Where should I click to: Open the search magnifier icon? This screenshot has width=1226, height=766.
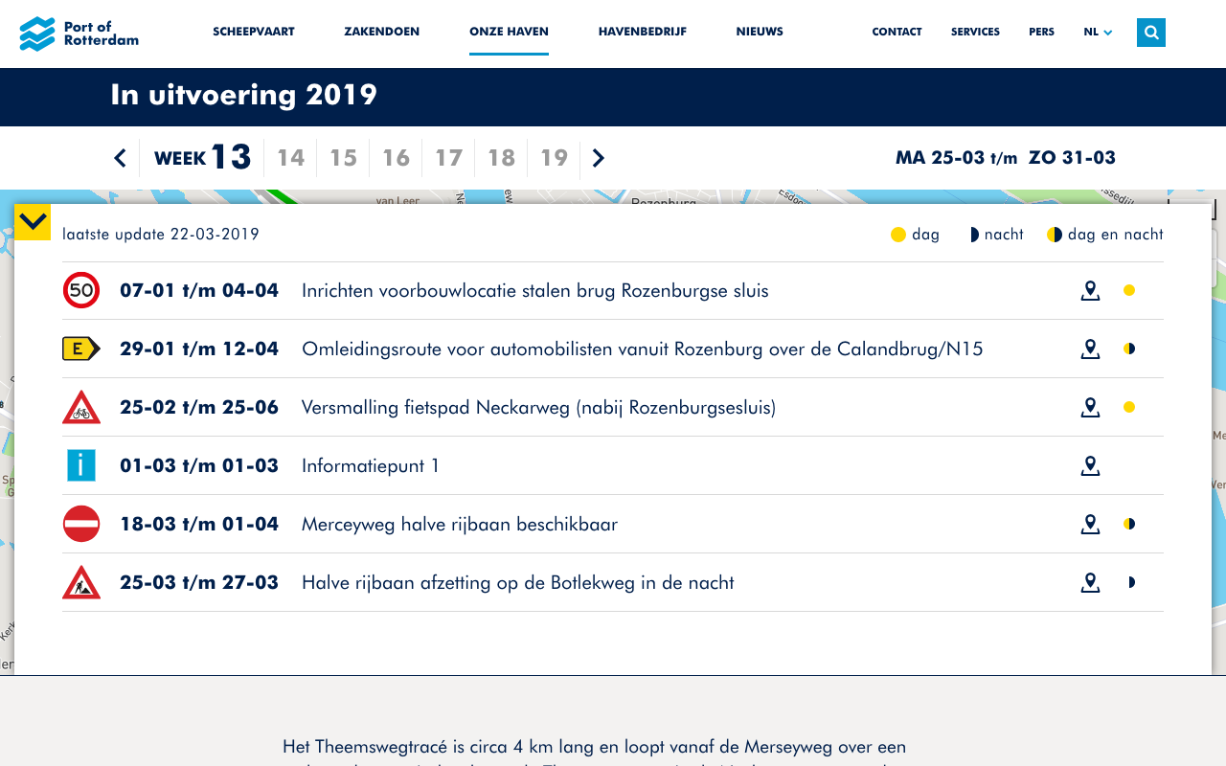tap(1151, 33)
